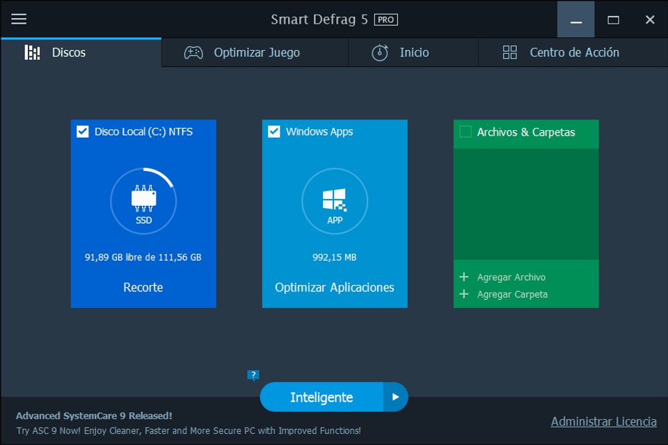Check the Archivos & Carpetas checkbox

point(466,132)
